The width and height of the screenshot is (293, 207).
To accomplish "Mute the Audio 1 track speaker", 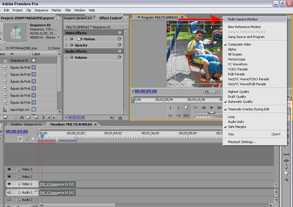I will click(9, 192).
